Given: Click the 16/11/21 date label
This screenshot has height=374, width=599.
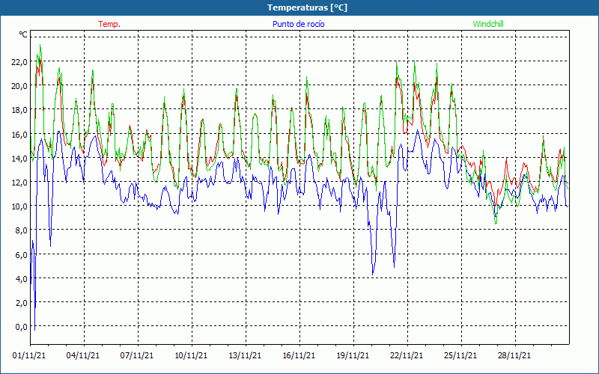Looking at the screenshot, I should (x=299, y=355).
